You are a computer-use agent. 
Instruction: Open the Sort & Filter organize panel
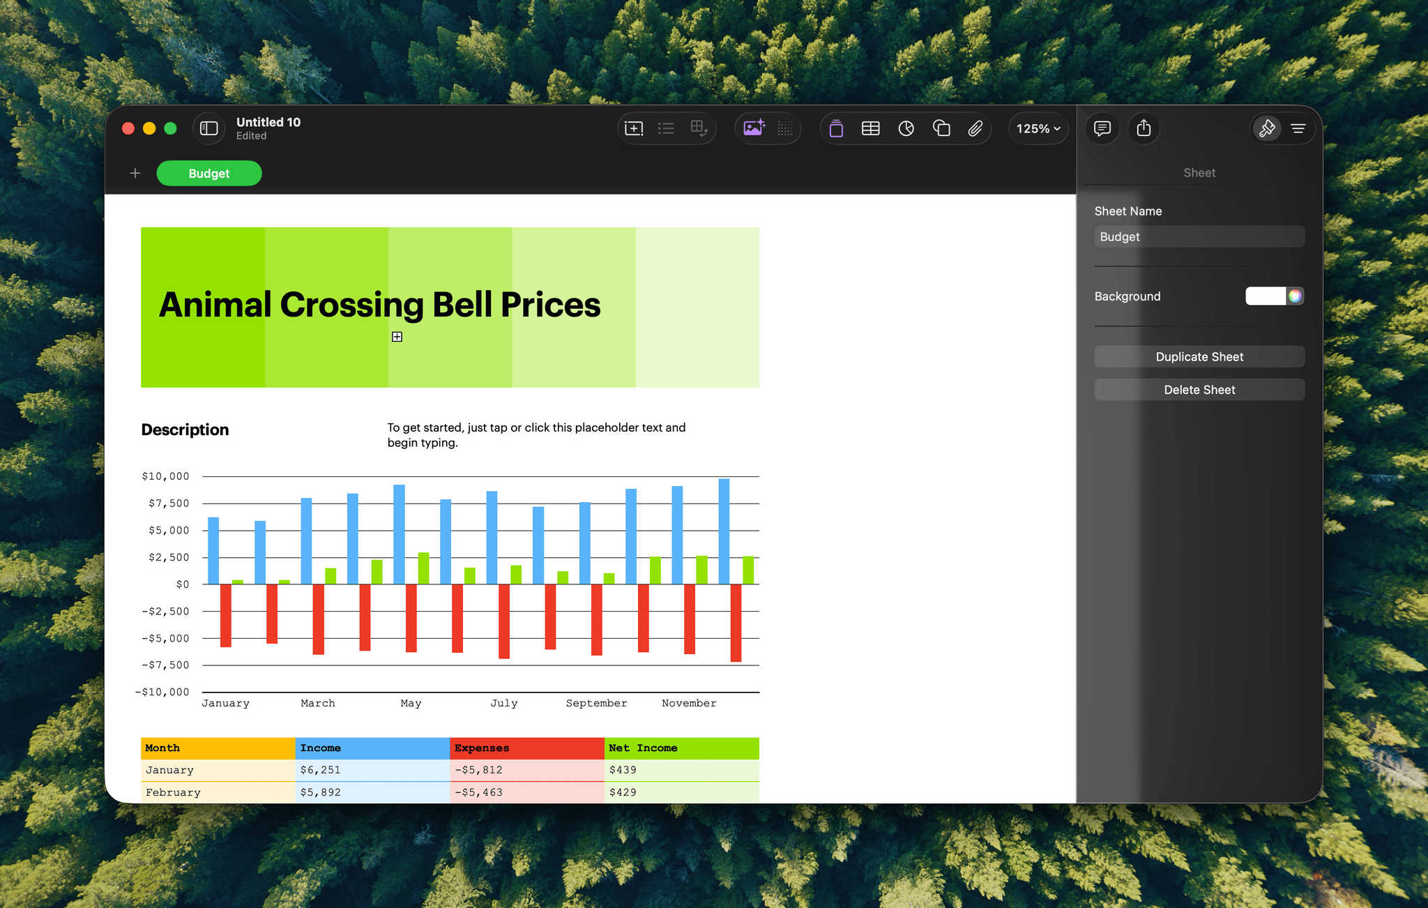coord(1299,128)
